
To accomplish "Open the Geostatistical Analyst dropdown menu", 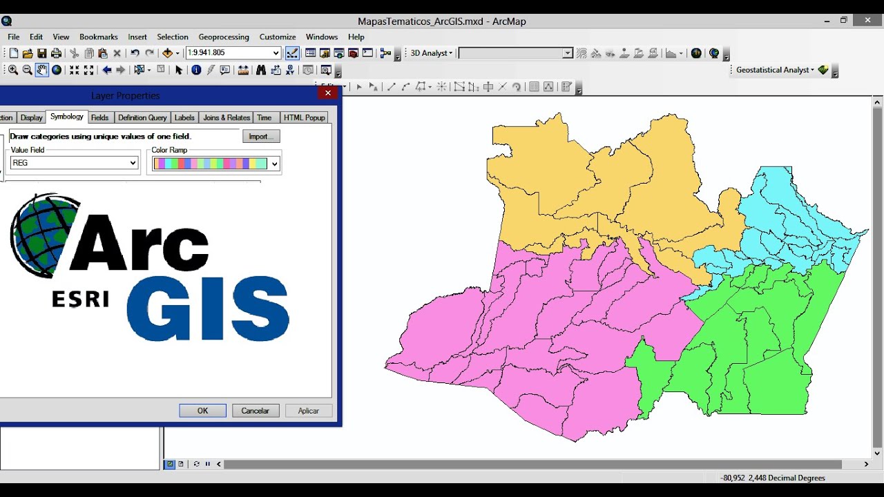I will coord(775,70).
